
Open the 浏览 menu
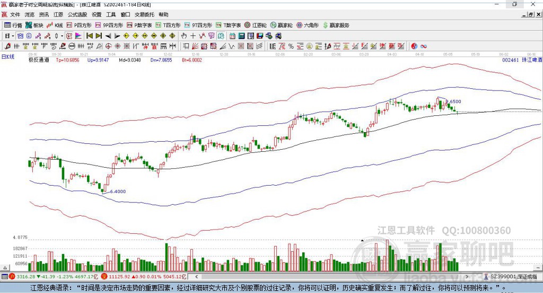(30, 14)
